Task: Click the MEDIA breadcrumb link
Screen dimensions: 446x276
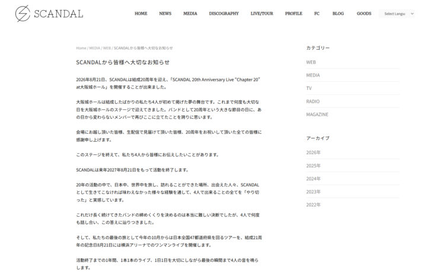Action: pos(95,48)
